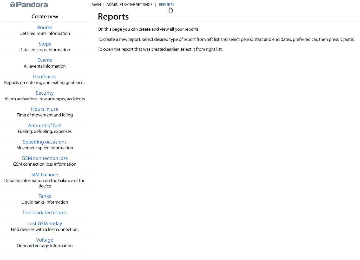Open Speeding occasions report
The image size is (360, 260).
pyautogui.click(x=45, y=142)
